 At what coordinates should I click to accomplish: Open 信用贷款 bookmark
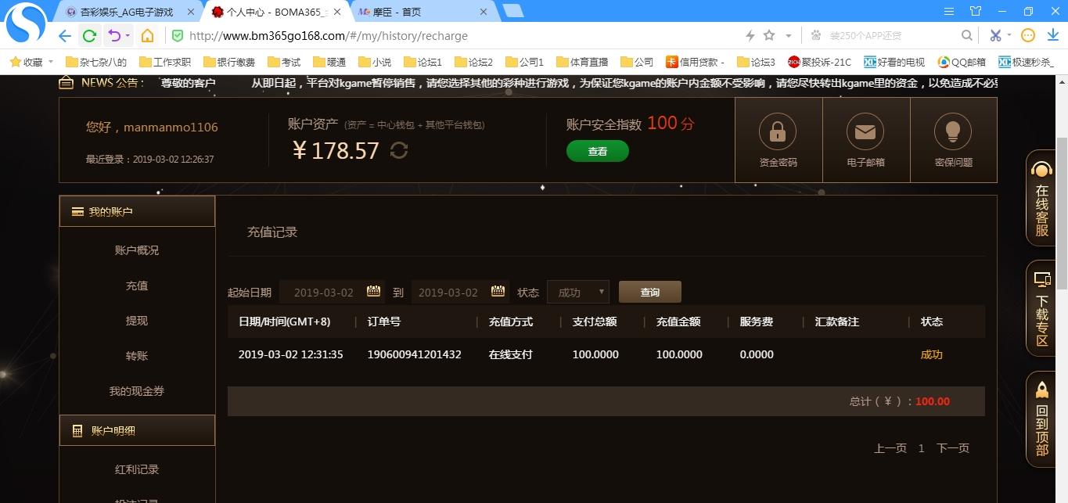(x=695, y=62)
